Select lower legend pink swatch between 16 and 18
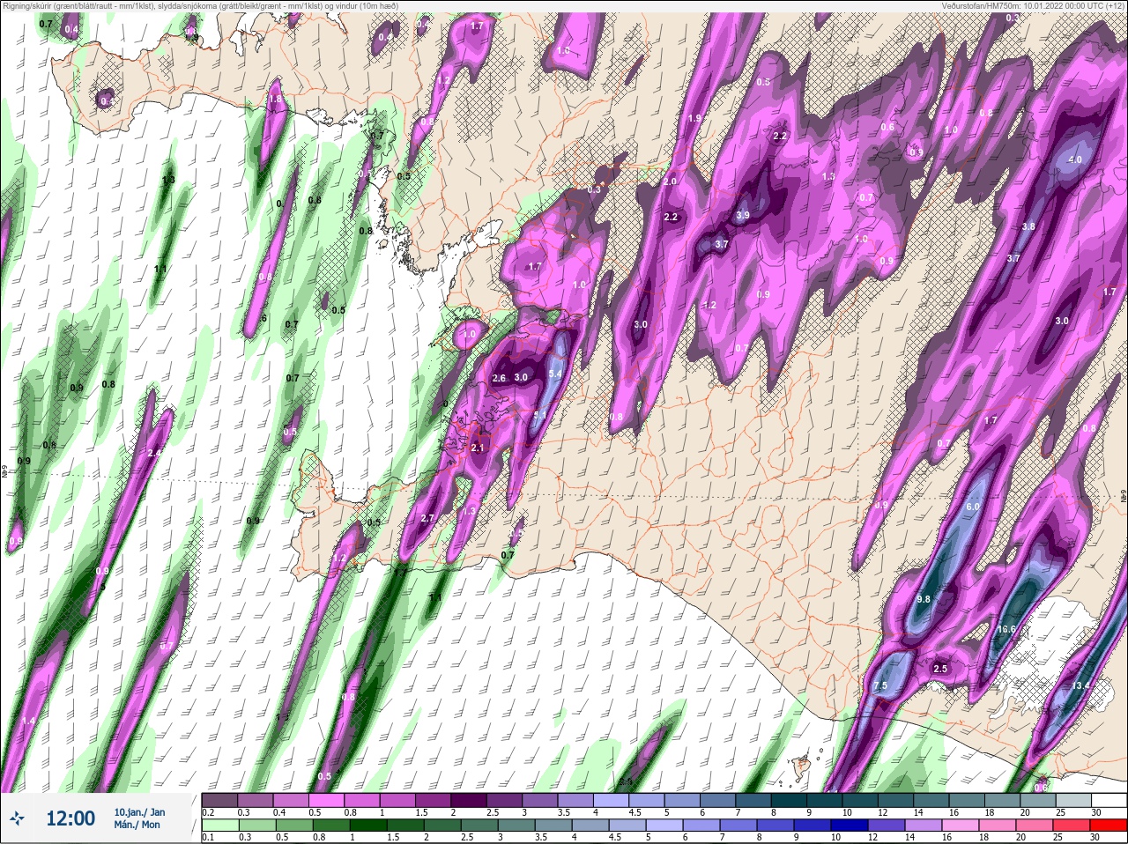Image resolution: width=1128 pixels, height=844 pixels. click(961, 825)
